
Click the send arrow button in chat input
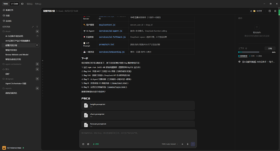[x=193, y=144]
